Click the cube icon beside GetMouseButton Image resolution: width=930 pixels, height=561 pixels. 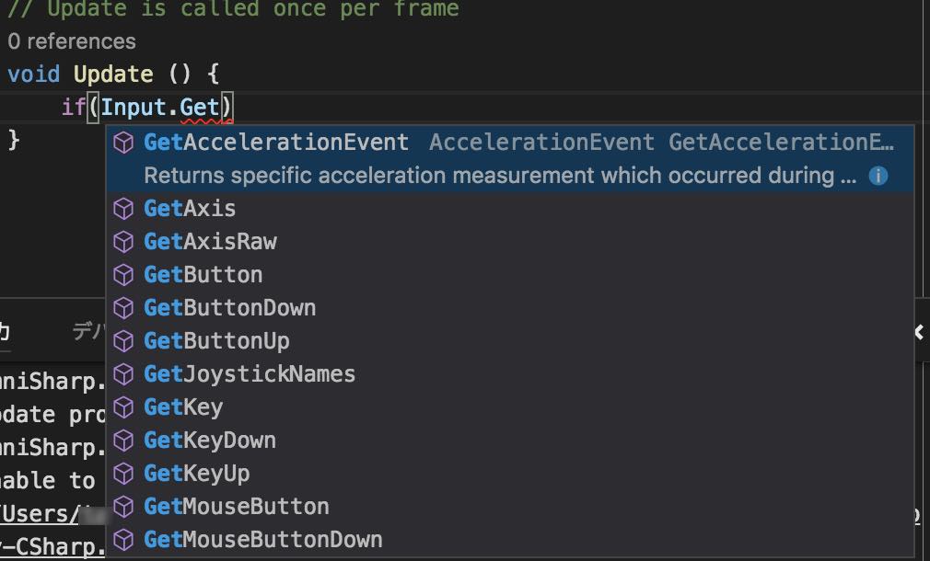pyautogui.click(x=123, y=507)
